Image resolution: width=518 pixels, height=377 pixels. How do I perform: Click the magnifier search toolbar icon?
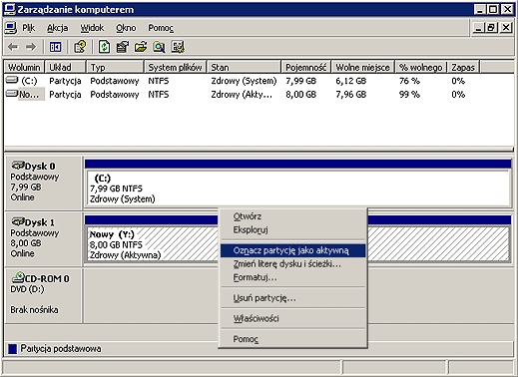[159, 47]
